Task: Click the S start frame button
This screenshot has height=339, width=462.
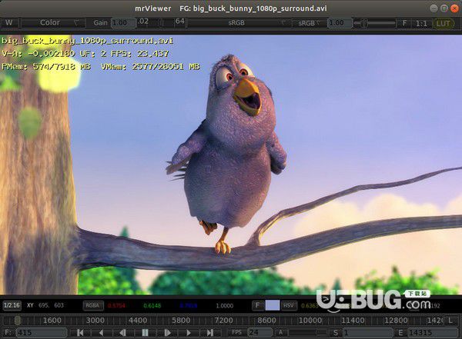Action: tap(336, 333)
